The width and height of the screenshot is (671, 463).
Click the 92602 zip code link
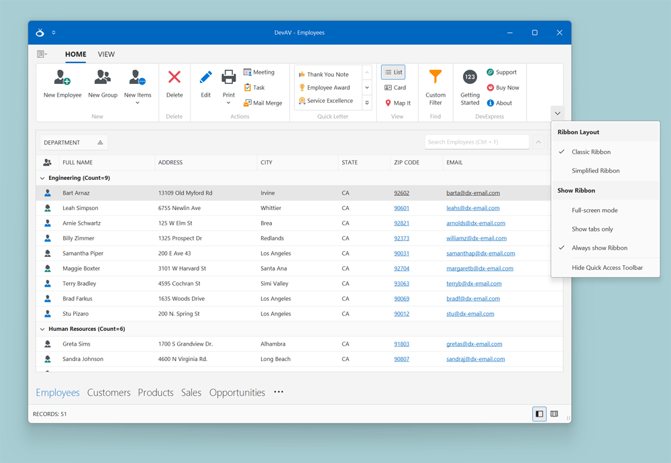coord(401,193)
